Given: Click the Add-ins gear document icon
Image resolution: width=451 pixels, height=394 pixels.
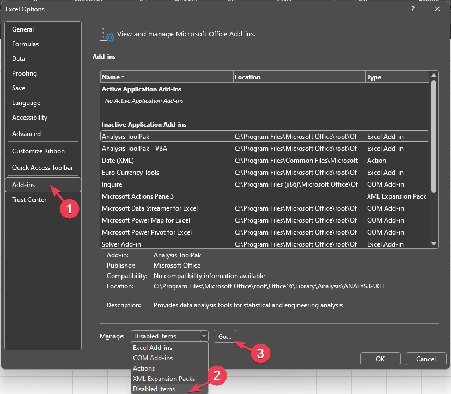Looking at the screenshot, I should coord(106,34).
